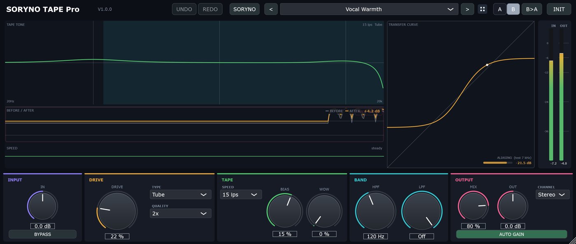Click the bias 15 % value field
Screen dimensions: 576x244
(285, 234)
